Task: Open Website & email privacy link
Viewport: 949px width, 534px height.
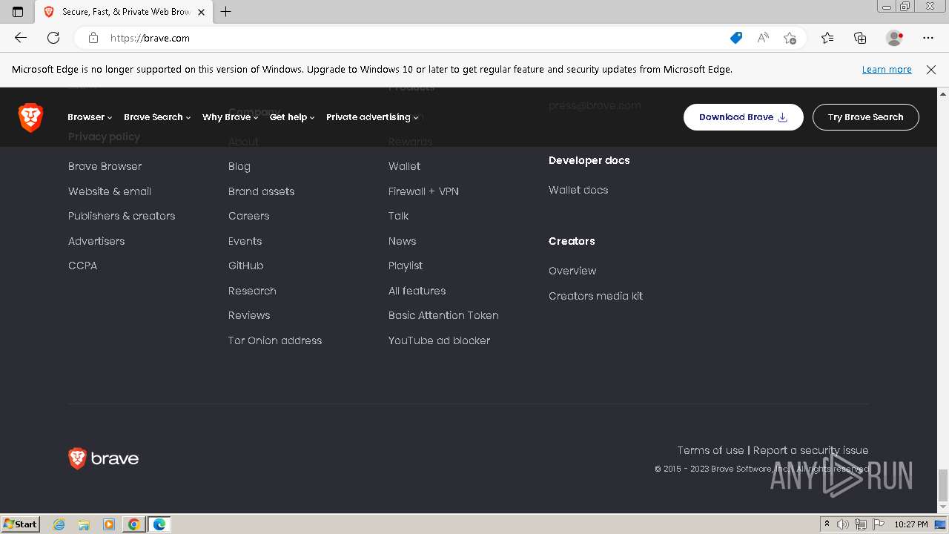Action: [110, 191]
